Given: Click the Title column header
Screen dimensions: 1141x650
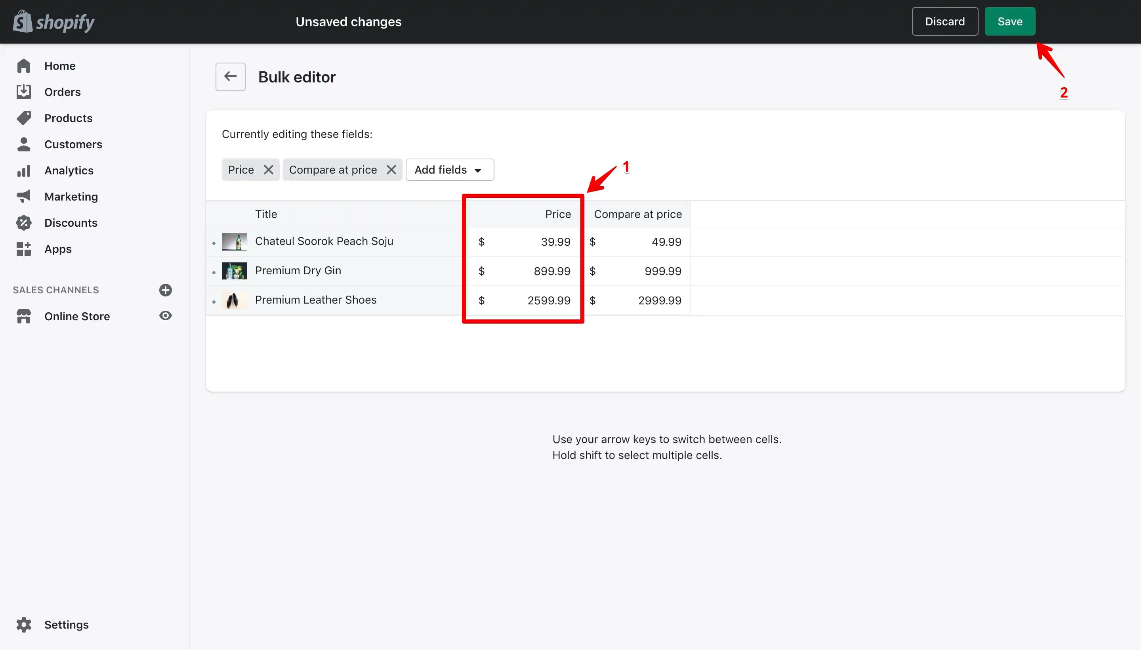Looking at the screenshot, I should pos(266,214).
